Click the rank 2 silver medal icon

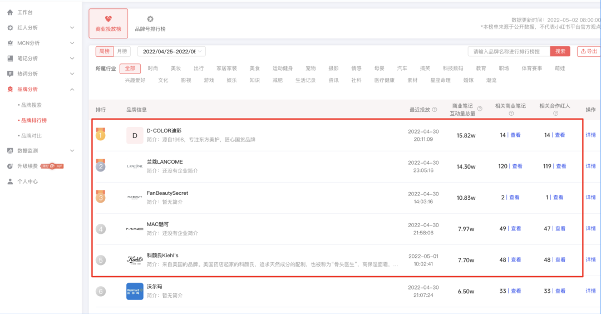(x=100, y=165)
